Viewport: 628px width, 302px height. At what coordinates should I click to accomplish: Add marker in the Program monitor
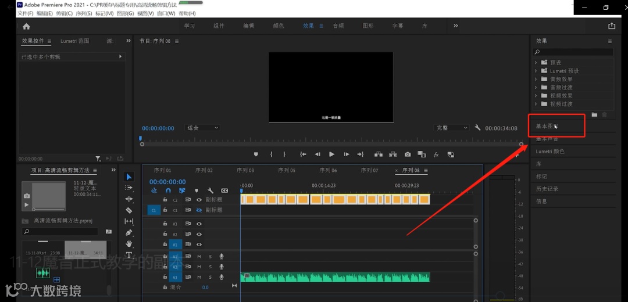[x=256, y=154]
